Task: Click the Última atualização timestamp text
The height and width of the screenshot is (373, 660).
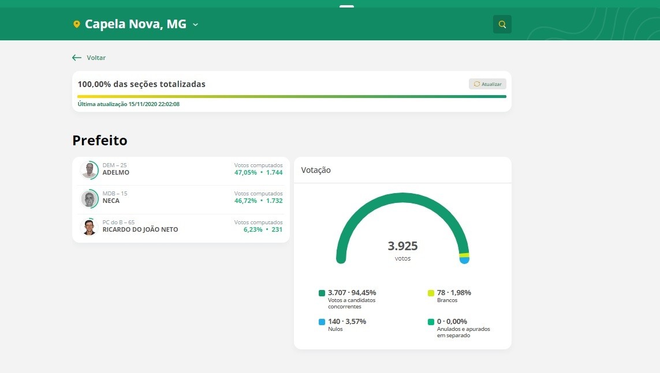Action: click(128, 104)
